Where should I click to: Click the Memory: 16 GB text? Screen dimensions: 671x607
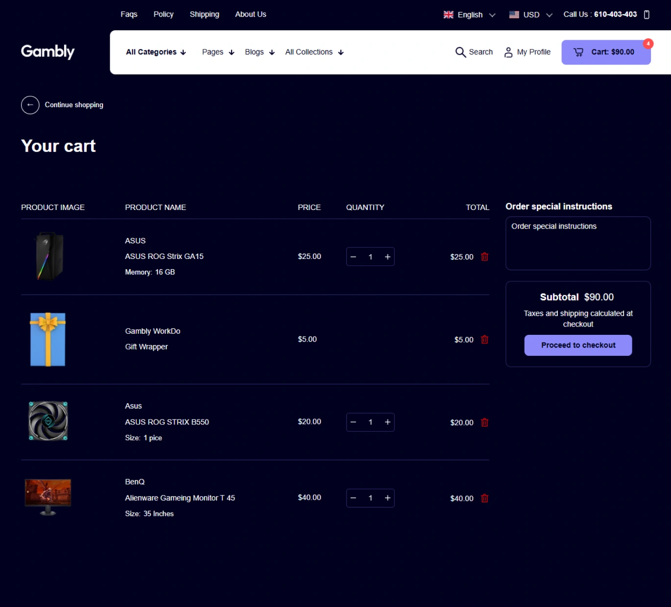[150, 272]
